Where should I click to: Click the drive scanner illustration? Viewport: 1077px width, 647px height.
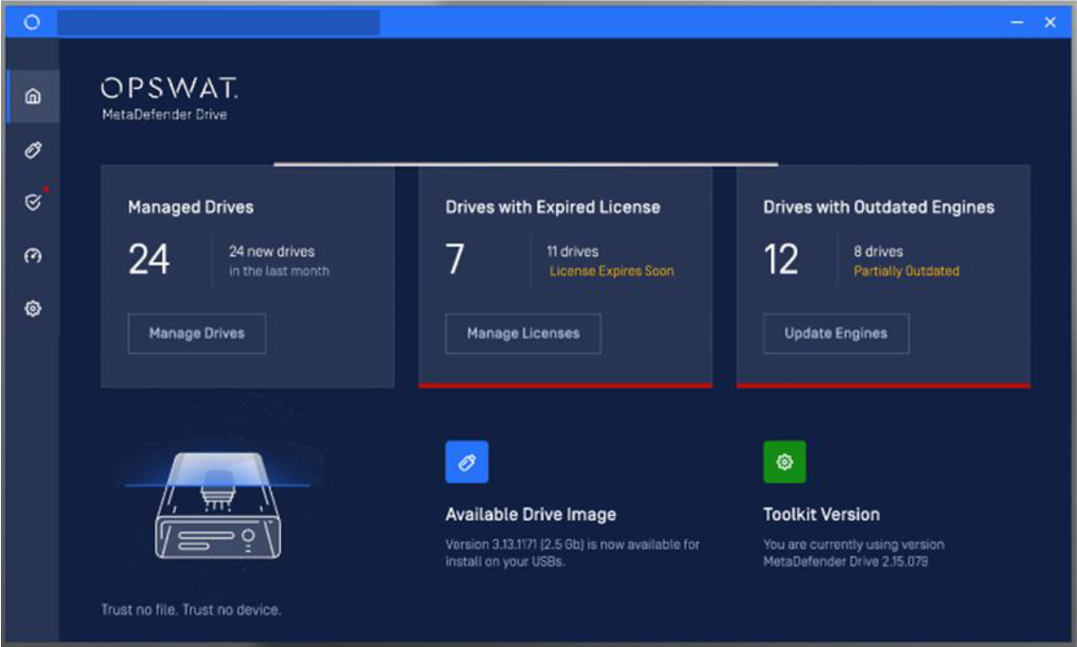click(218, 507)
